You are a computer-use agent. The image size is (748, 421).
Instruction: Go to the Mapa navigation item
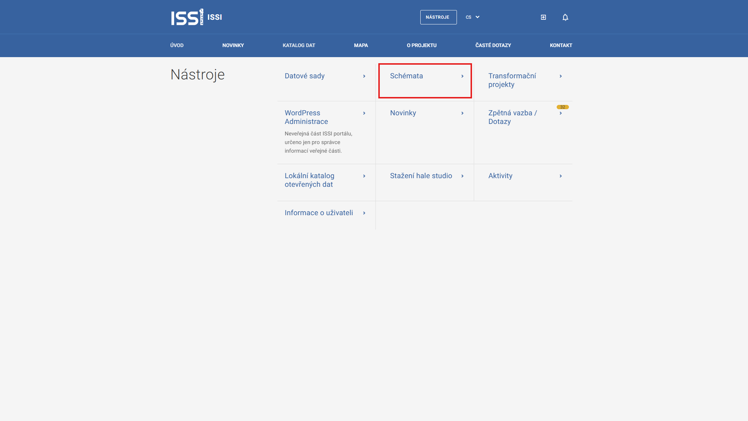pos(361,45)
